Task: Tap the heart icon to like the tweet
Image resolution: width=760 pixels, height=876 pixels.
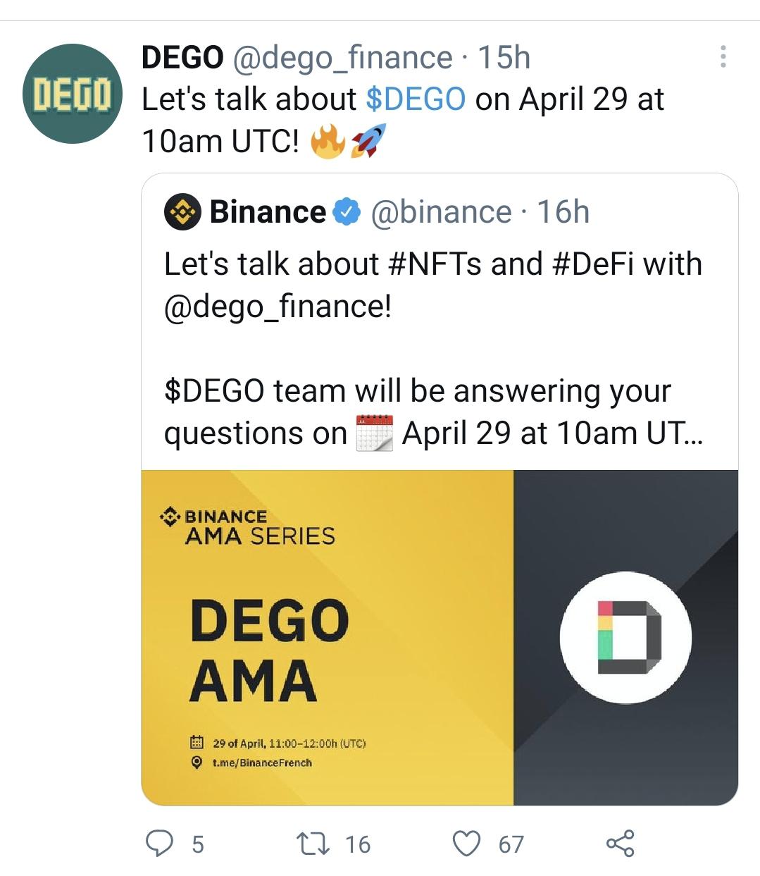Action: click(x=468, y=842)
